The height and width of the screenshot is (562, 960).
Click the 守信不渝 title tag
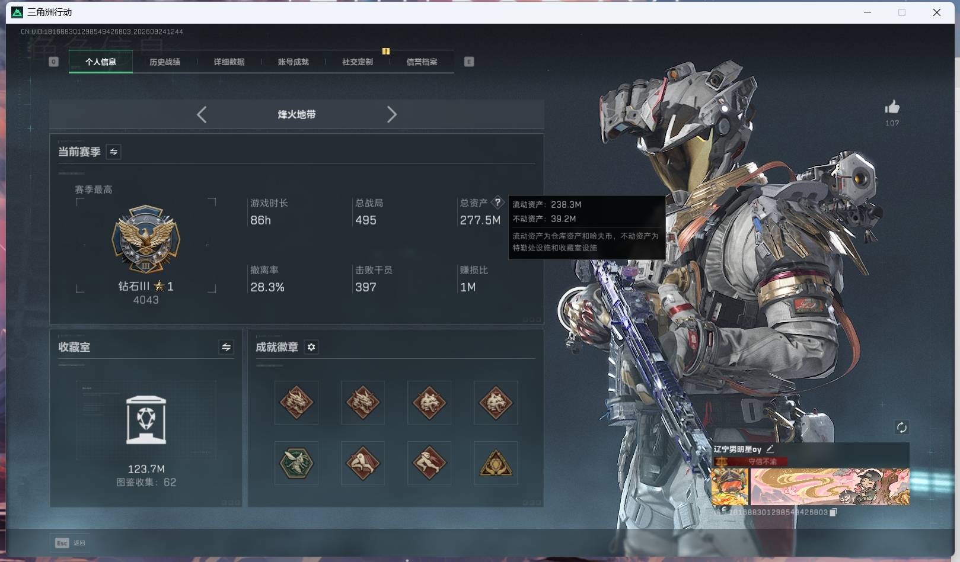[x=763, y=461]
